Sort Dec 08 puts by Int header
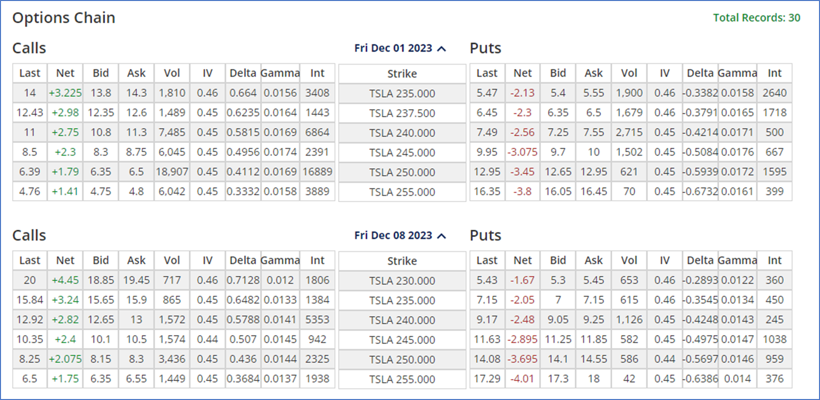 coord(774,260)
